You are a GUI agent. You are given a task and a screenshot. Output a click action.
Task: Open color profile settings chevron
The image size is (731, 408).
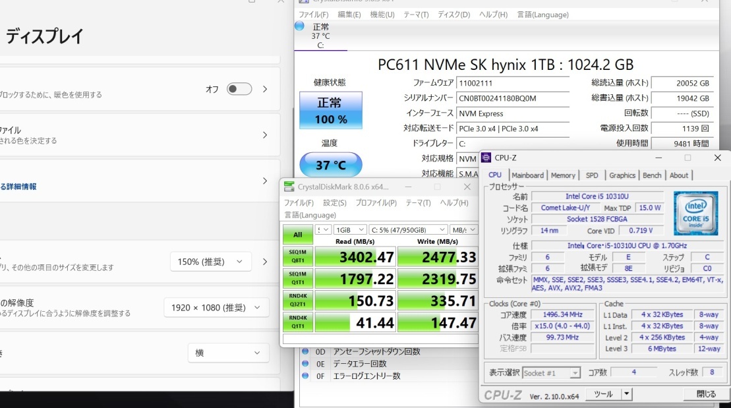pos(265,134)
